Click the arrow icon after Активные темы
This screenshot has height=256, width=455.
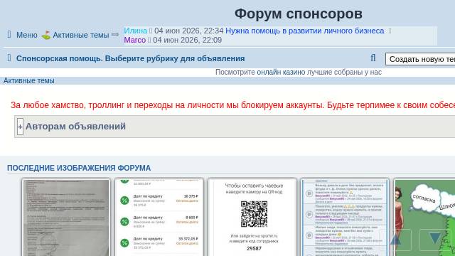[115, 35]
